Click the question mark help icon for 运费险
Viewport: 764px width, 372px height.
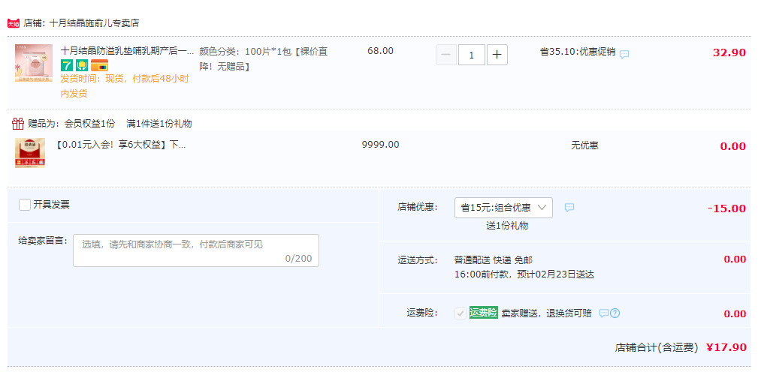tap(615, 313)
